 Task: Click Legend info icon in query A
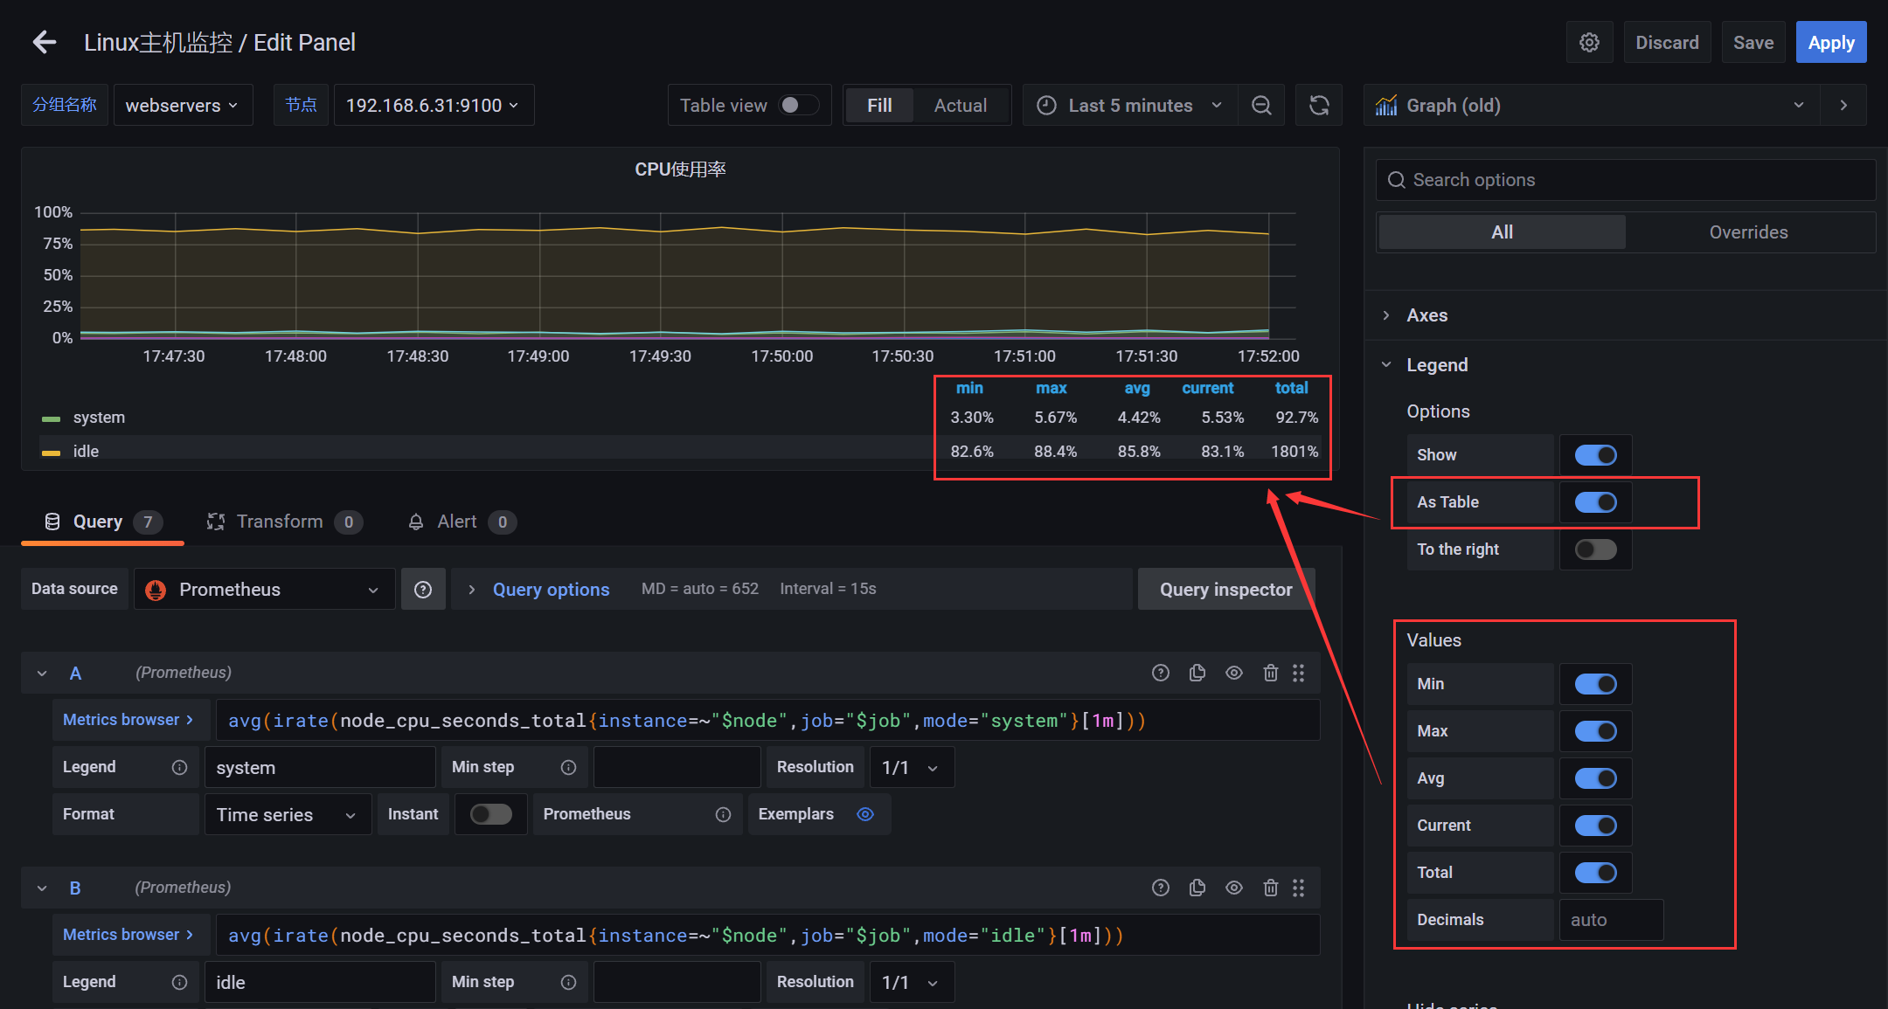click(179, 767)
